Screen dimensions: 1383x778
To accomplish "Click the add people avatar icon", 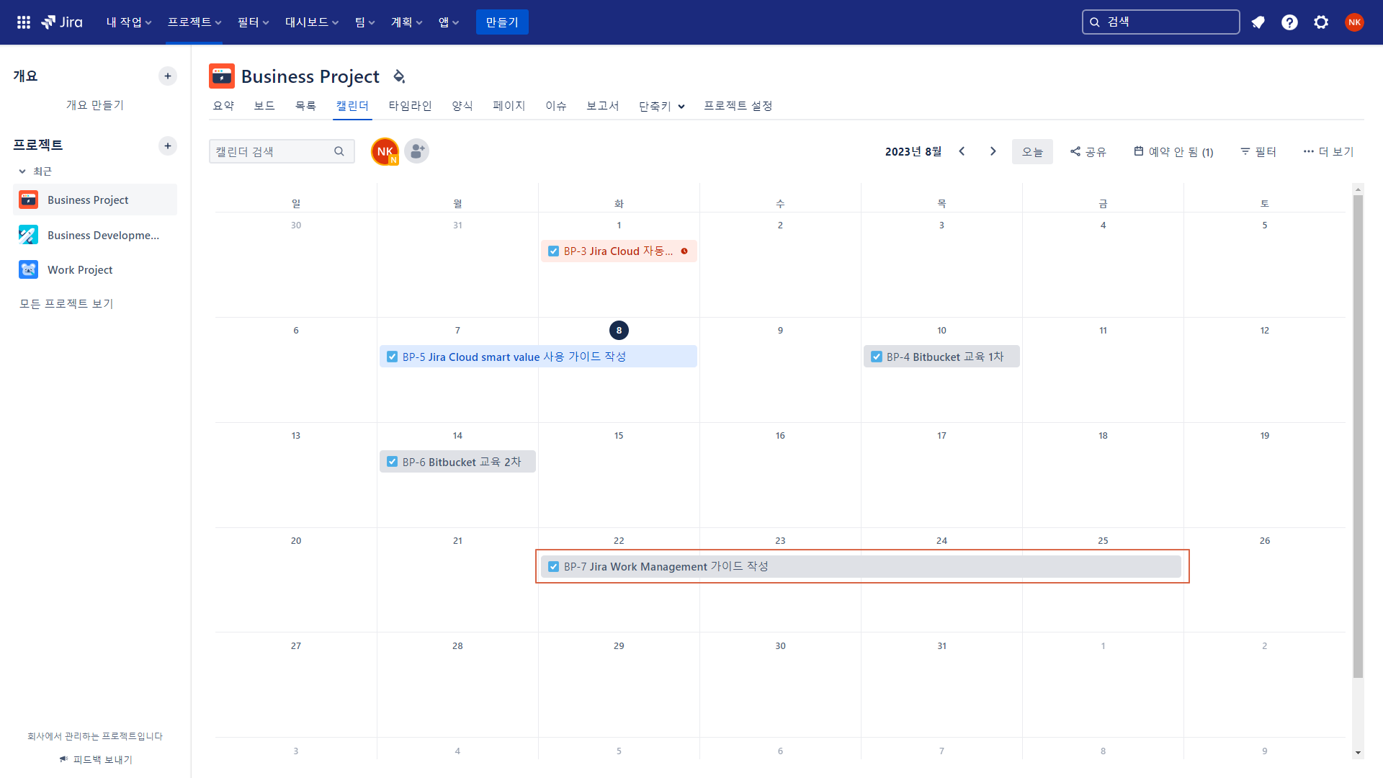I will click(416, 151).
